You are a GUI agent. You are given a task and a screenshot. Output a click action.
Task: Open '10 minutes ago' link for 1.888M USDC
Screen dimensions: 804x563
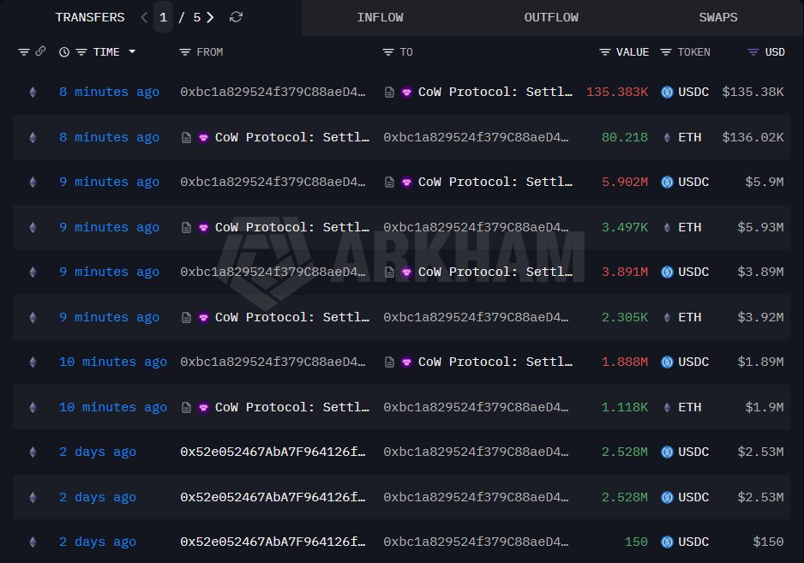pyautogui.click(x=113, y=362)
